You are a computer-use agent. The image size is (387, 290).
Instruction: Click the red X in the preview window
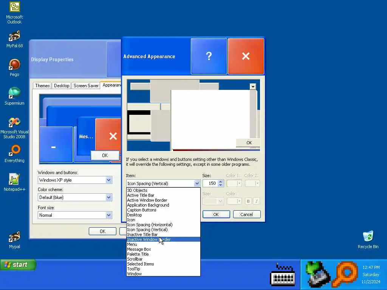click(x=109, y=135)
